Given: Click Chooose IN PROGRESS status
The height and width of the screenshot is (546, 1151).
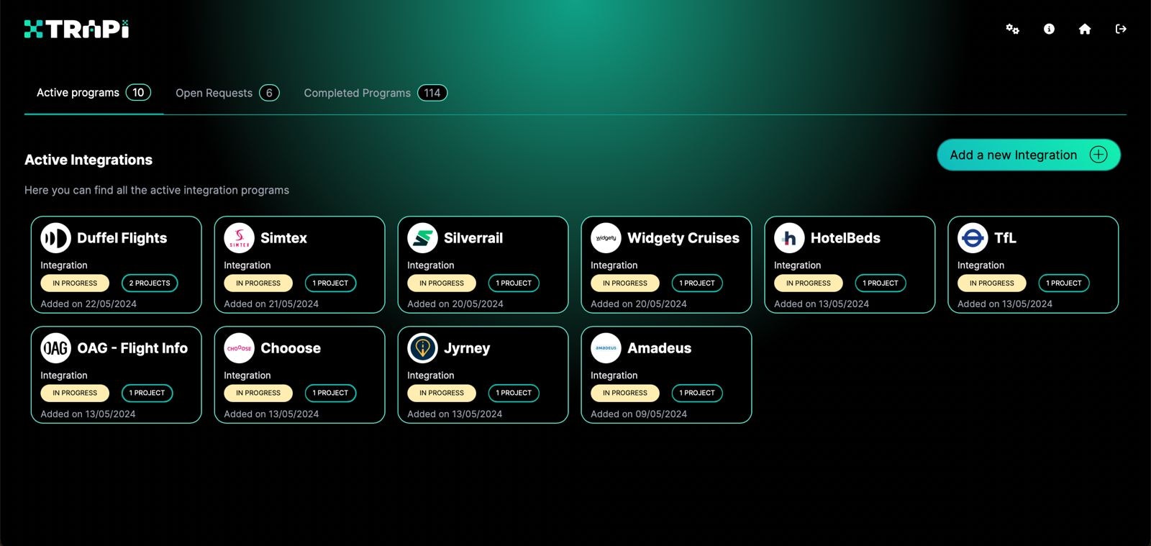Looking at the screenshot, I should (258, 393).
